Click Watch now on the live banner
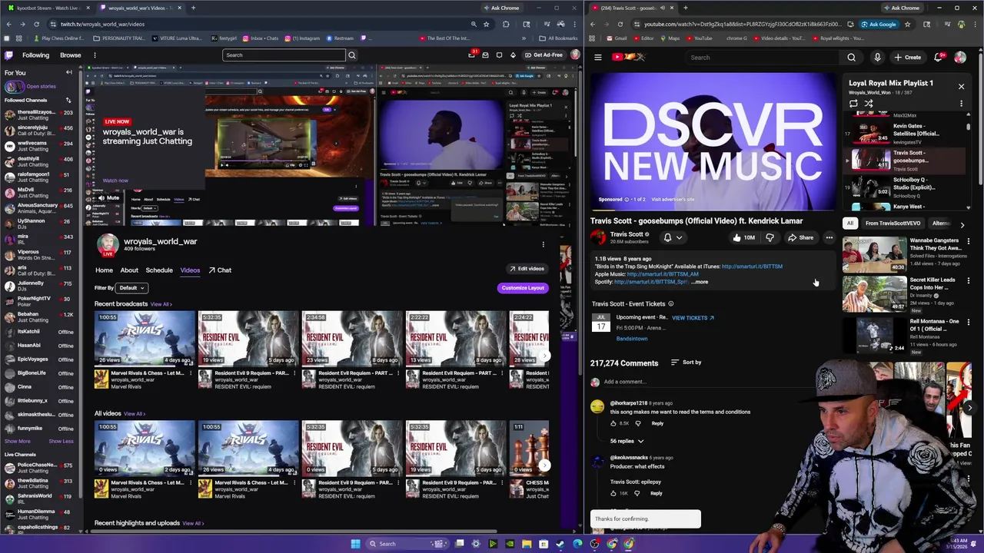This screenshot has height=553, width=984. click(x=115, y=181)
